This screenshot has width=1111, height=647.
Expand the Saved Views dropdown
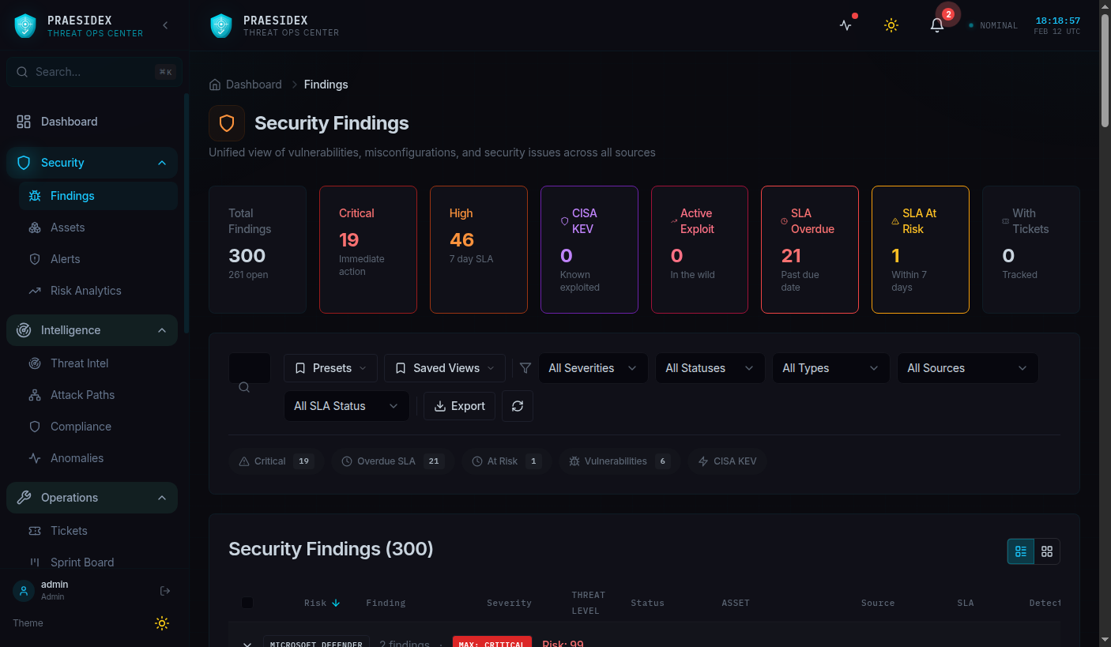click(444, 367)
